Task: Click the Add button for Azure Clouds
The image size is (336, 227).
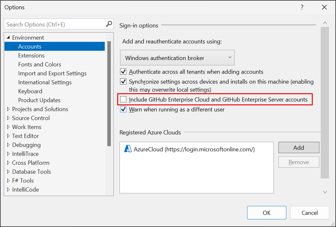Action: click(x=298, y=148)
